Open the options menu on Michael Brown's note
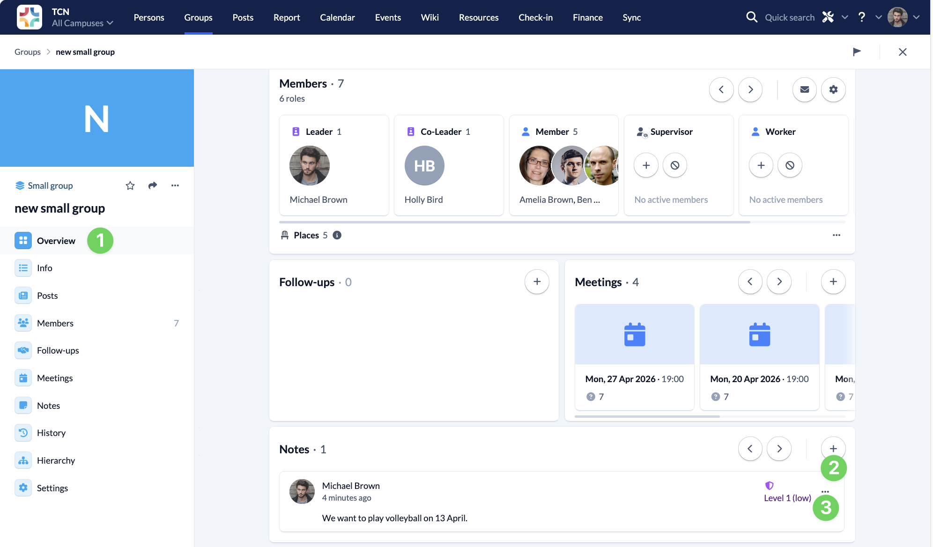 point(825,492)
